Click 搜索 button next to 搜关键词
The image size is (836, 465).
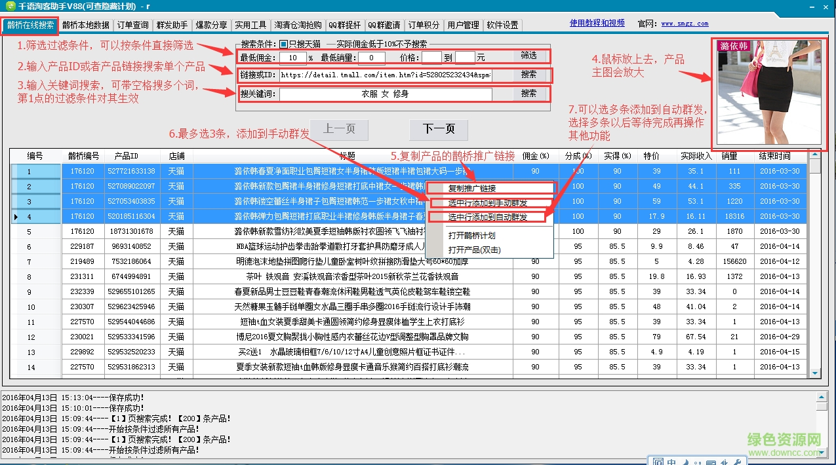point(528,94)
